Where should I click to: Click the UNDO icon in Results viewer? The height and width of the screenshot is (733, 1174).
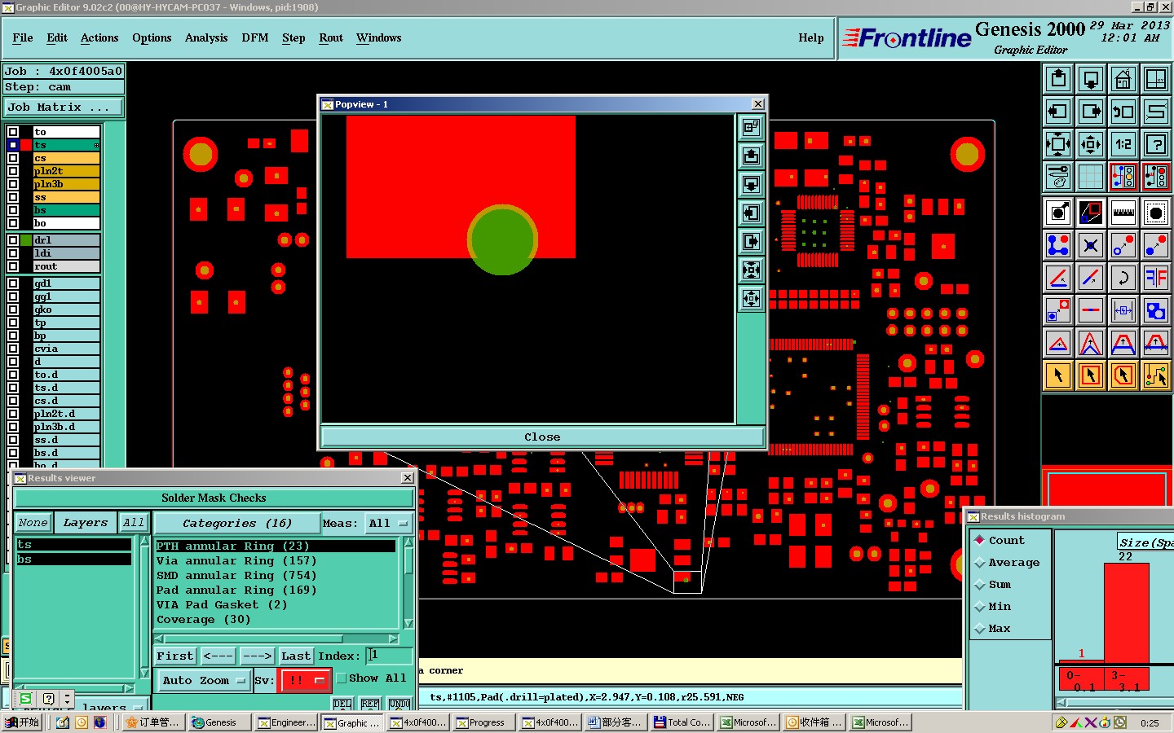(399, 704)
